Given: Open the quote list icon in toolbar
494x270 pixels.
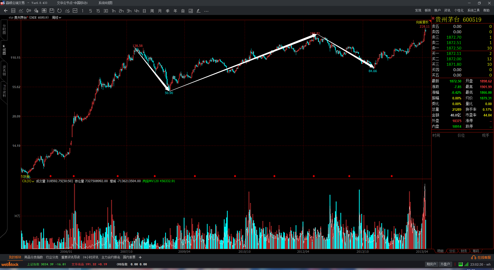Looking at the screenshot, I should [13, 11].
